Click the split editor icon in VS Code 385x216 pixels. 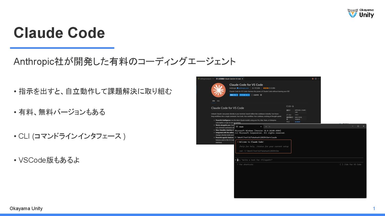316,79
